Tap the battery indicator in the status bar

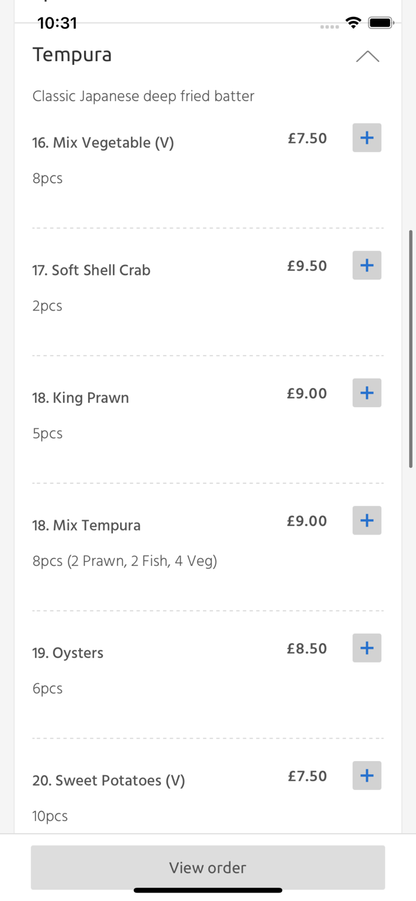click(381, 22)
